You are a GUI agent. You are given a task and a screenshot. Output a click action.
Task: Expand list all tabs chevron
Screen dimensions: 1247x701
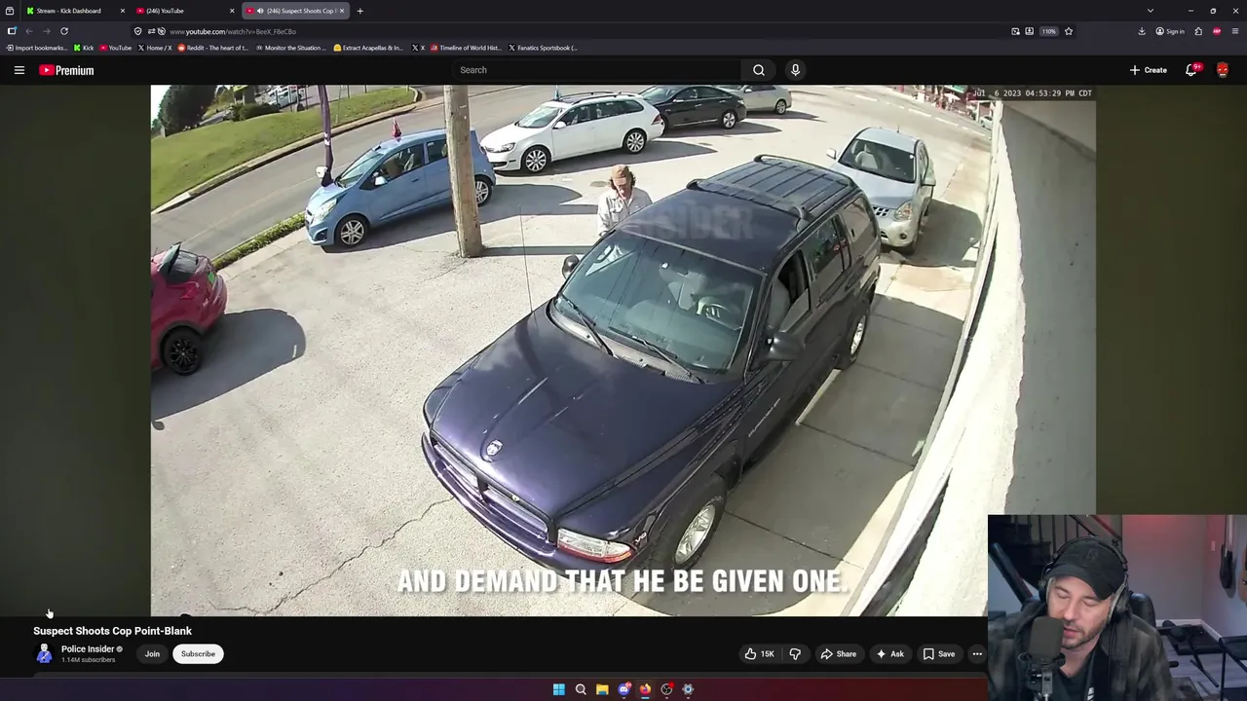(1151, 11)
